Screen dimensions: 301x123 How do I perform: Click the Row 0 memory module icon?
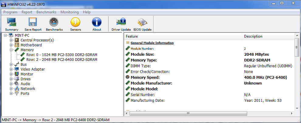coord(23,55)
